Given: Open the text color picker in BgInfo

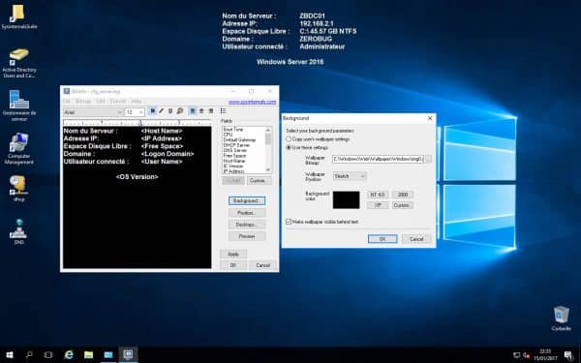Looking at the screenshot, I should point(180,111).
